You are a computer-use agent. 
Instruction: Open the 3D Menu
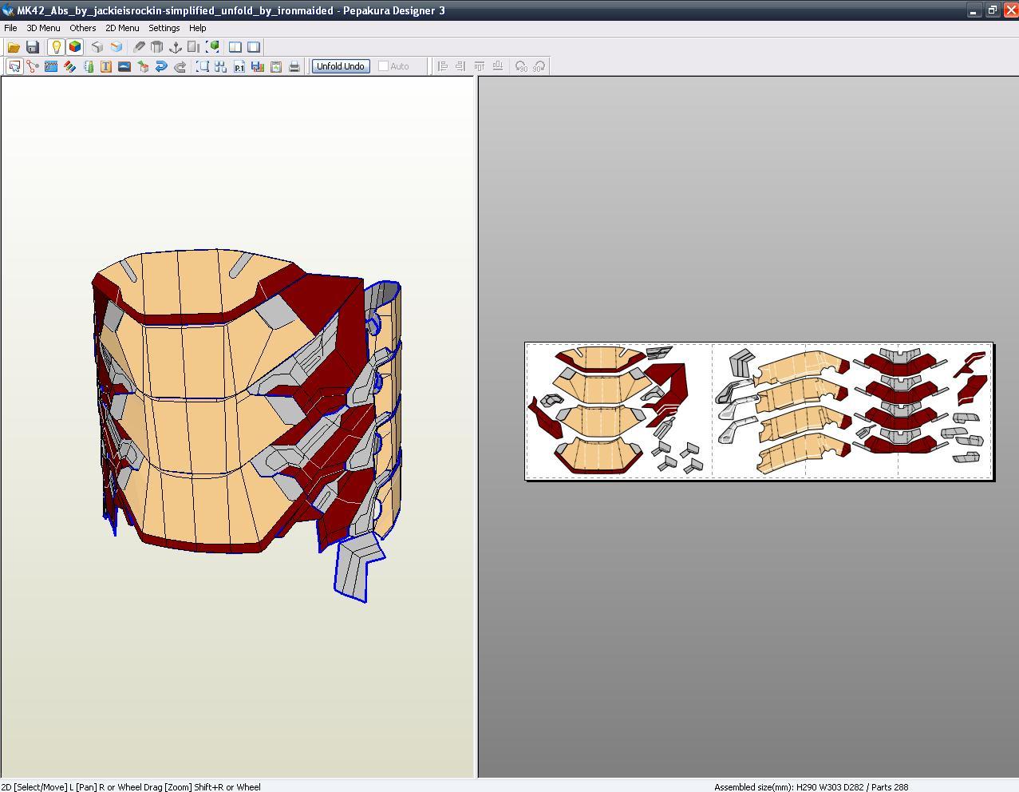click(x=43, y=28)
